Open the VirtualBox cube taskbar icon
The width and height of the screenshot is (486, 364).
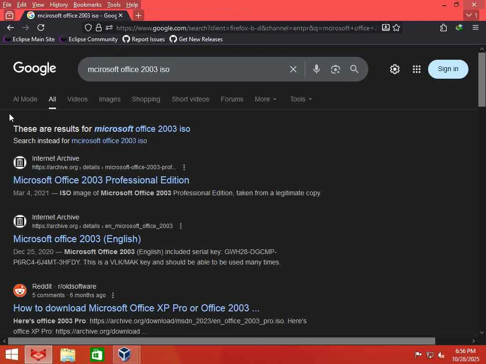coord(125,355)
